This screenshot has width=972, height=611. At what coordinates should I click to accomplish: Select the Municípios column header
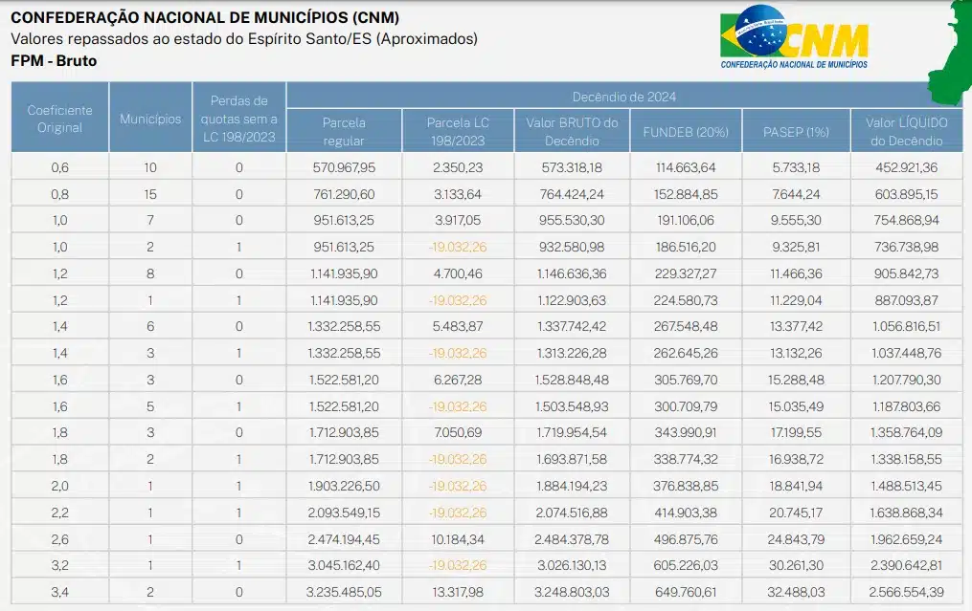tap(150, 119)
